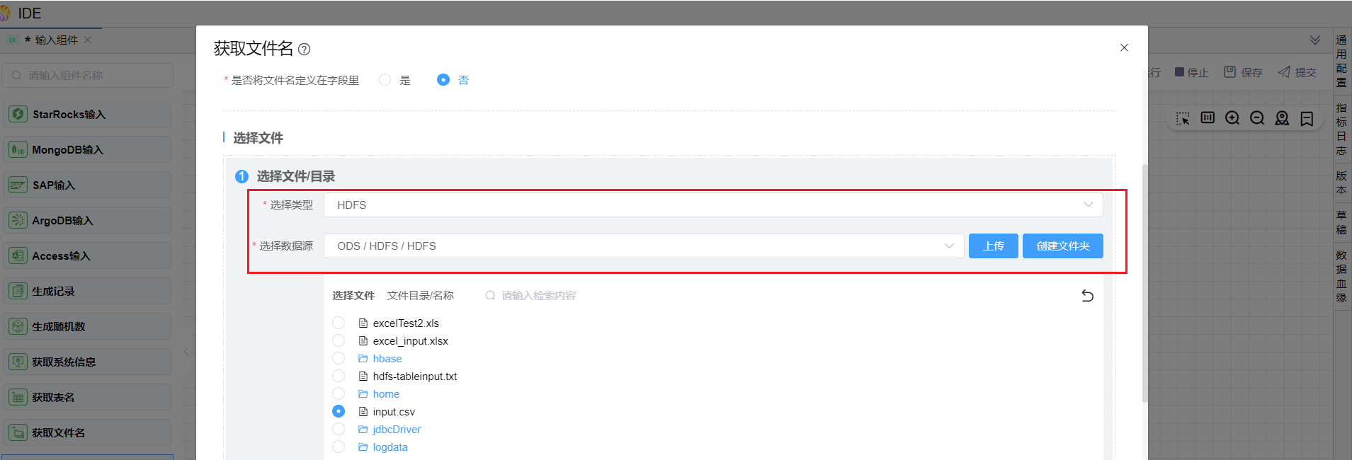
Task: Click the excelTest2.xls file name
Action: click(406, 323)
